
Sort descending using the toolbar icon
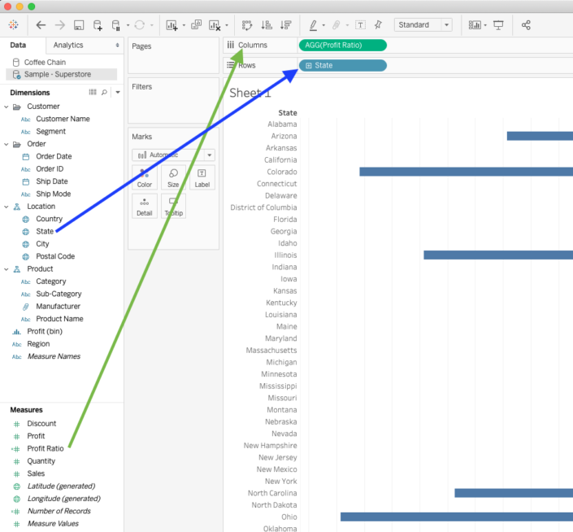tap(284, 25)
